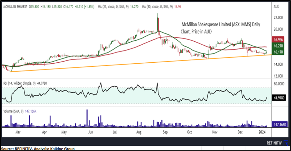Click the REFINITIV logo

(x=277, y=143)
